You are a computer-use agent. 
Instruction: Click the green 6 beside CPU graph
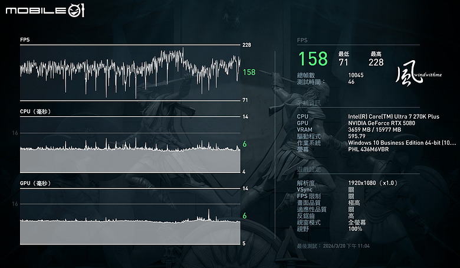pyautogui.click(x=245, y=144)
